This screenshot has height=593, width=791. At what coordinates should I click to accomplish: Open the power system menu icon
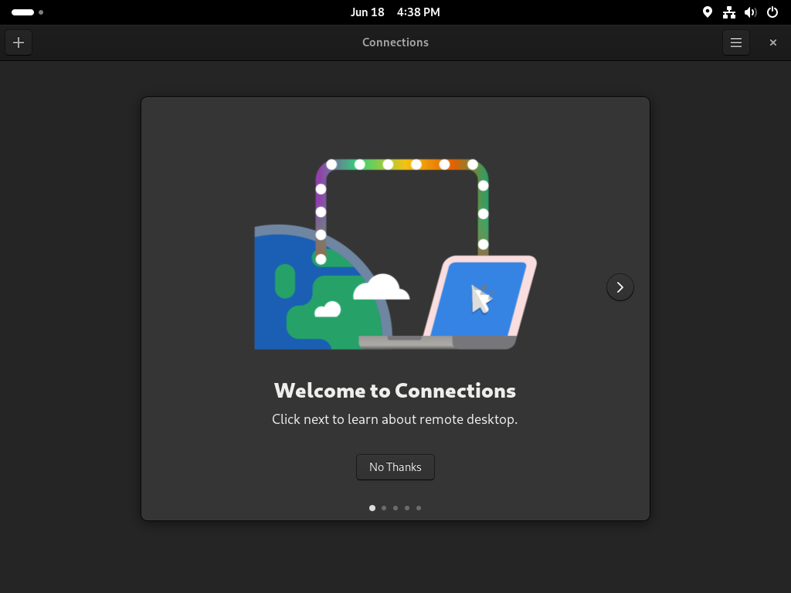click(x=772, y=12)
